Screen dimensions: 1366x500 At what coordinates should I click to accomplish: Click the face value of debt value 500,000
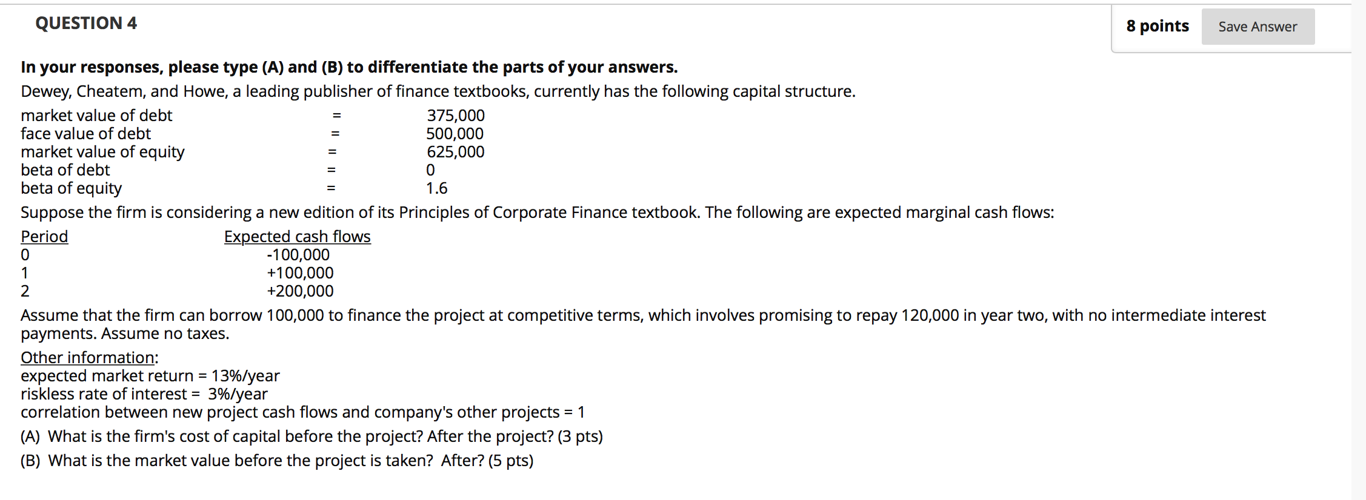tap(453, 134)
